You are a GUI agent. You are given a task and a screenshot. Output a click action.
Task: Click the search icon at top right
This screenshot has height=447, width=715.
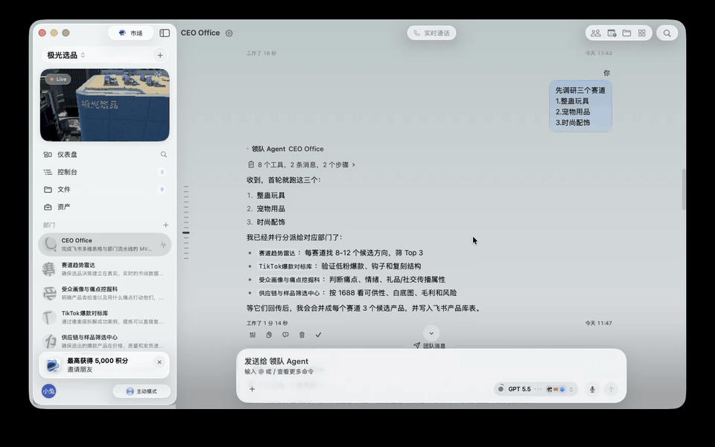(x=667, y=33)
